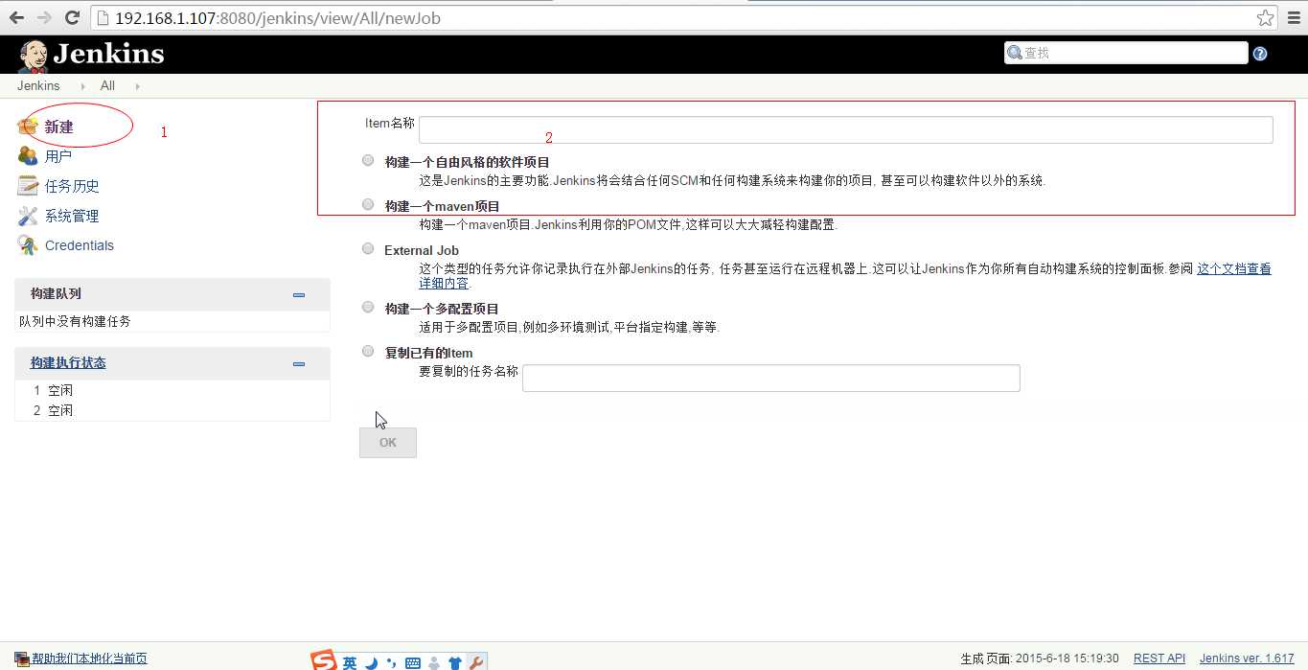Click the Jenkins ver. 1.617 link
This screenshot has width=1308, height=670.
[1247, 658]
